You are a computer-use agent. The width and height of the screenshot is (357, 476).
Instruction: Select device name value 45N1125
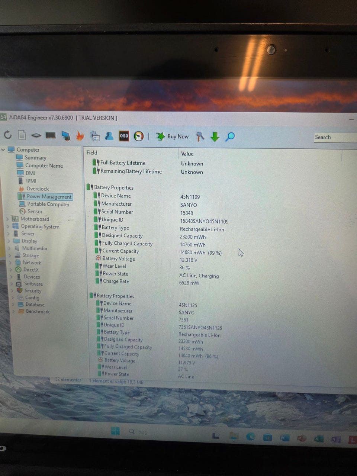[188, 305]
